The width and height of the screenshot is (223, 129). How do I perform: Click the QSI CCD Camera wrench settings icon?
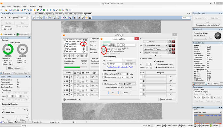[170, 42]
